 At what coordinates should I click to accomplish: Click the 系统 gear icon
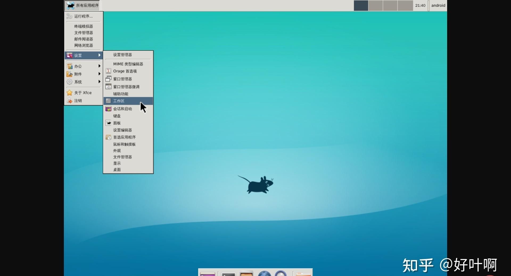tap(69, 82)
